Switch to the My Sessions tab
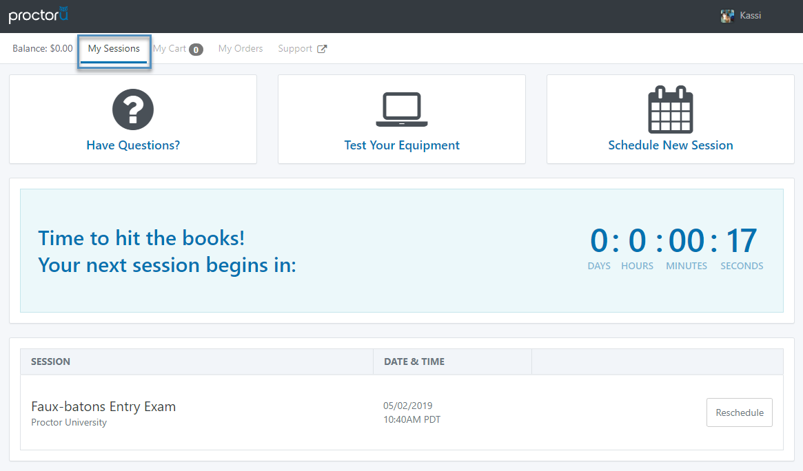 (114, 49)
